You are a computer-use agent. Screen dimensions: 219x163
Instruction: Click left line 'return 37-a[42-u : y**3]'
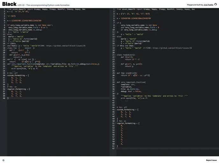tap(25, 62)
